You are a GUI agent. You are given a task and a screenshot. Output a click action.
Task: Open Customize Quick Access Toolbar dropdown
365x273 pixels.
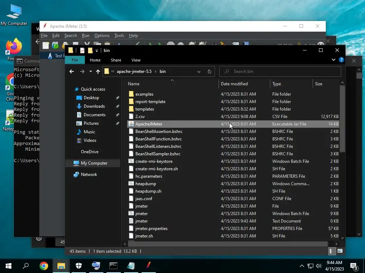click(97, 50)
